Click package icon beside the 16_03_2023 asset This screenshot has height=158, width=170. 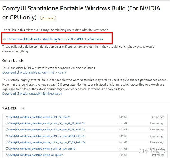(7, 123)
